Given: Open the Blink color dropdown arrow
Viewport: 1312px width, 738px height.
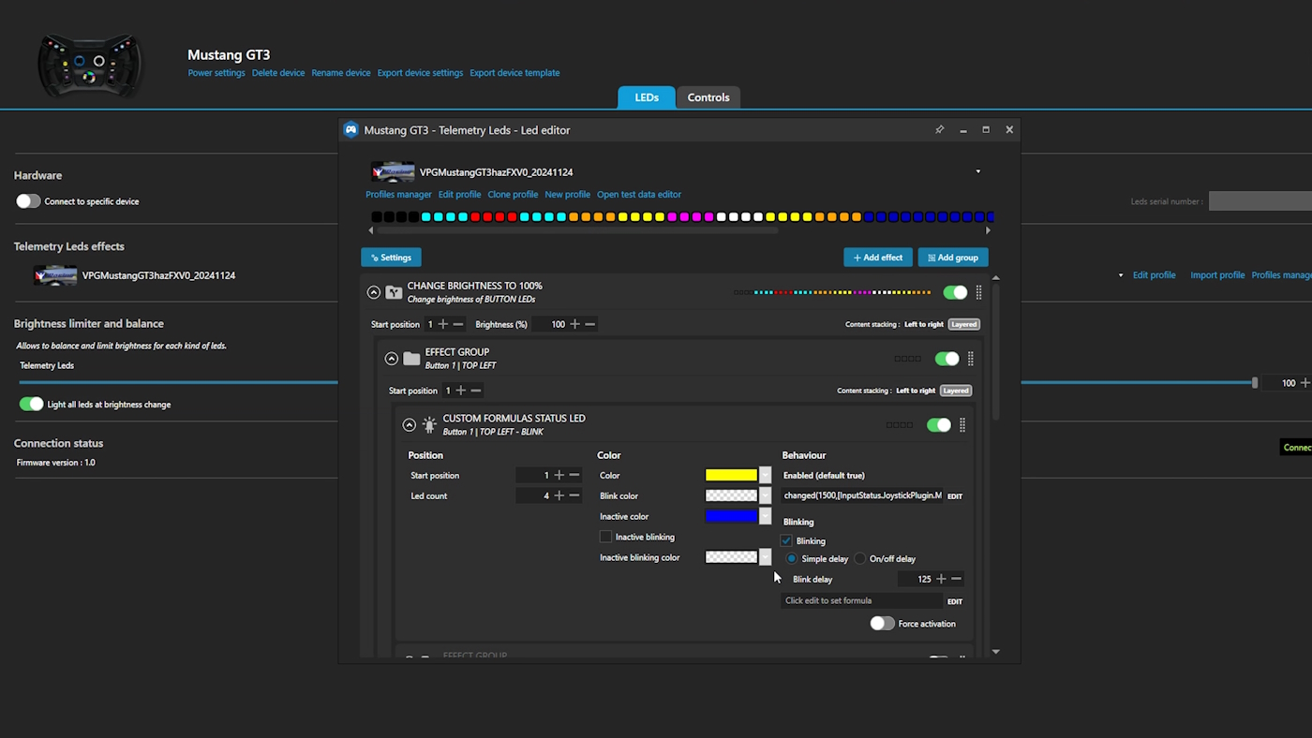Looking at the screenshot, I should tap(765, 495).
